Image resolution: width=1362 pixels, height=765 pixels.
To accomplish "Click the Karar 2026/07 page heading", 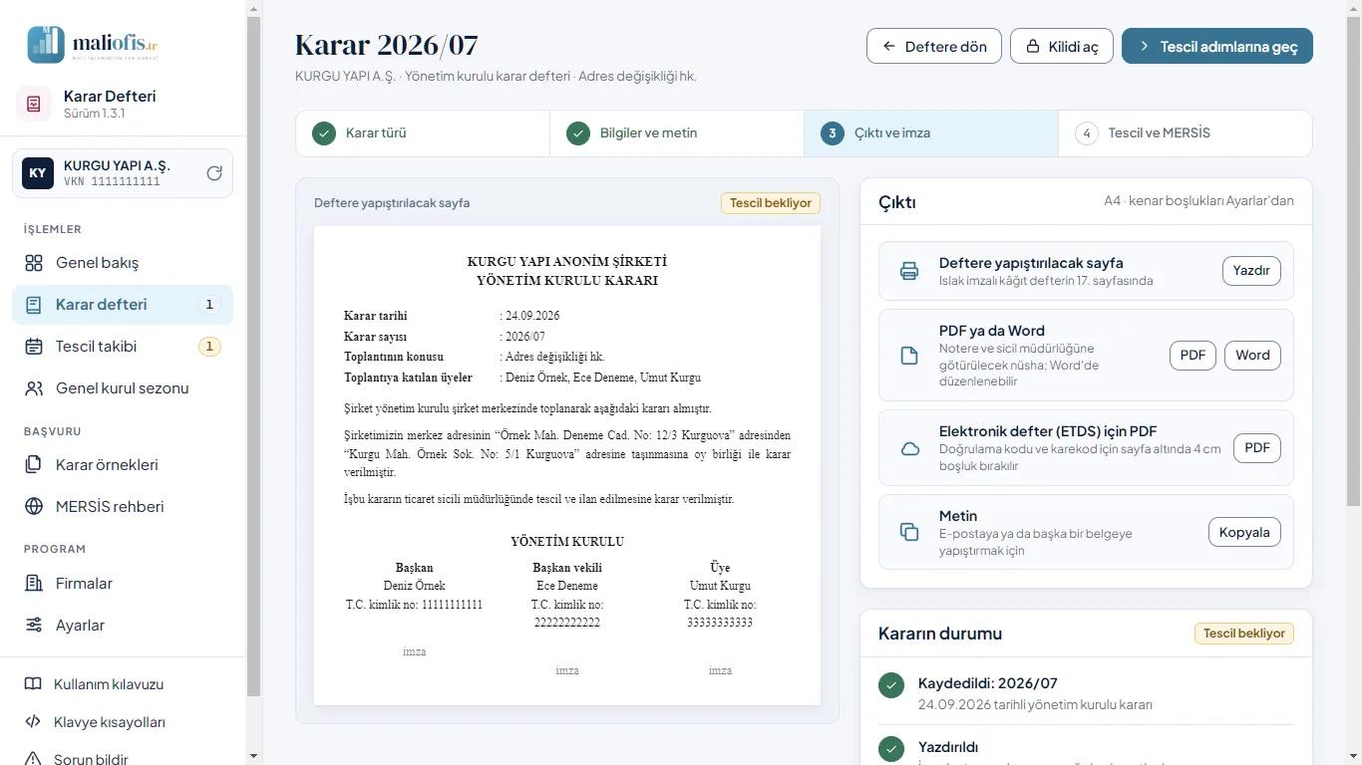I will (386, 45).
